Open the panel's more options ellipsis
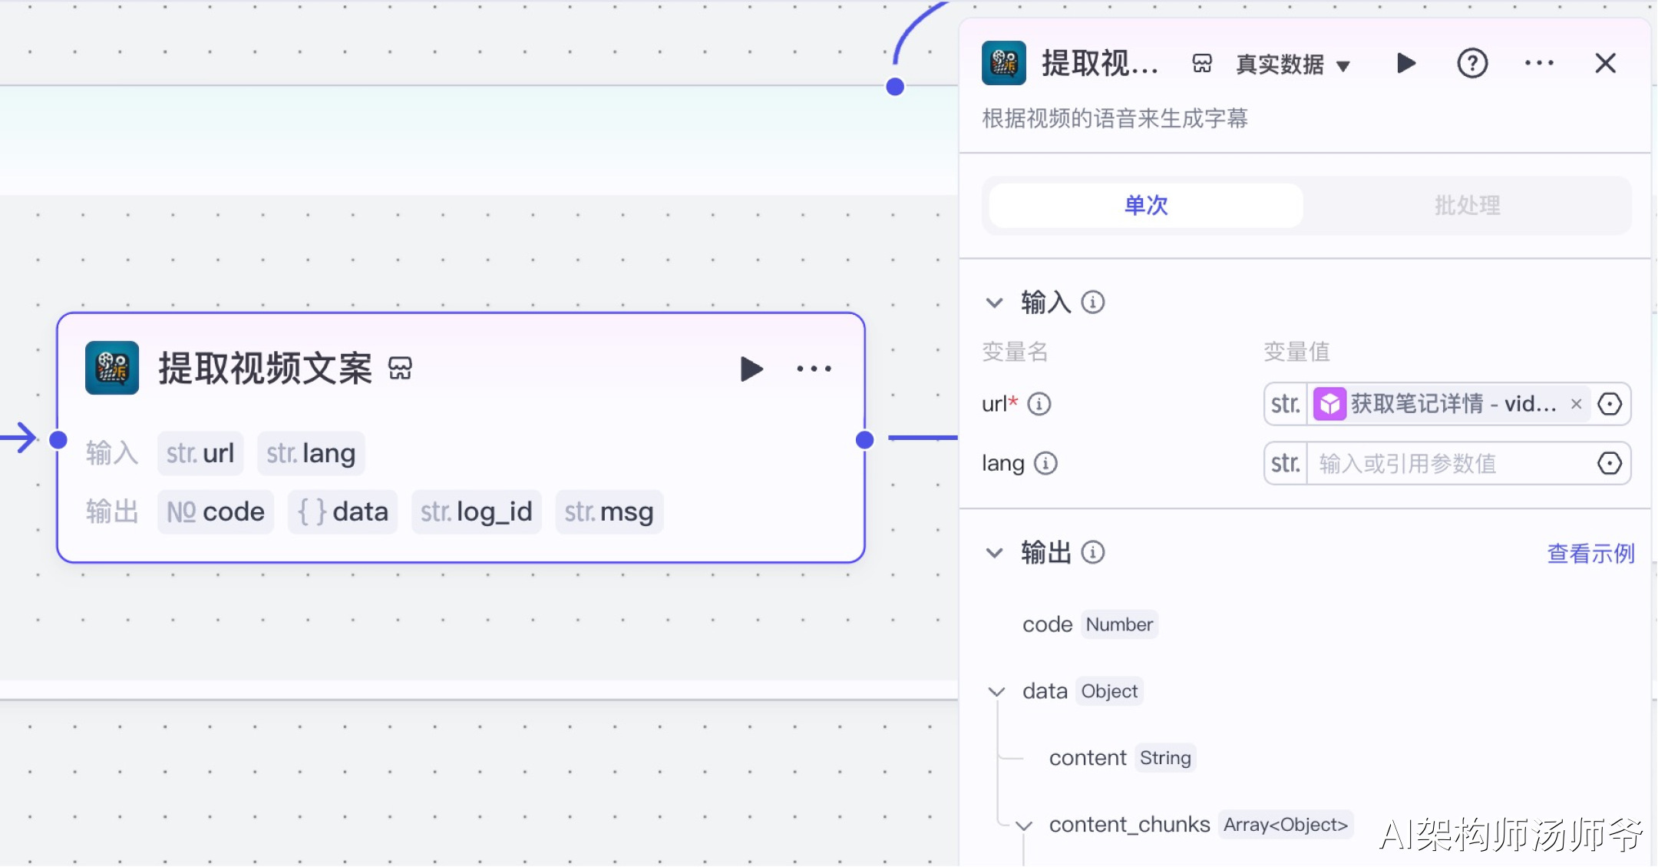Image resolution: width=1658 pixels, height=867 pixels. (1538, 64)
